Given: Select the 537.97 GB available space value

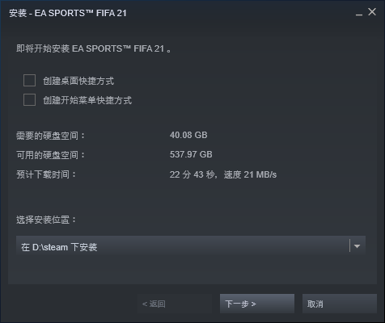Looking at the screenshot, I should tap(191, 154).
